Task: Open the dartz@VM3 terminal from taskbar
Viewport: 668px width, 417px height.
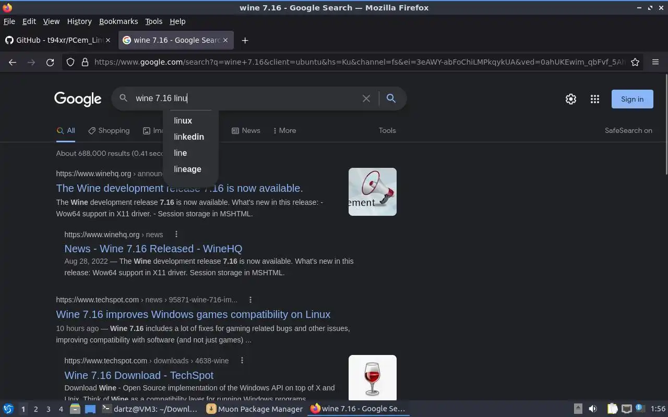Action: click(x=150, y=409)
